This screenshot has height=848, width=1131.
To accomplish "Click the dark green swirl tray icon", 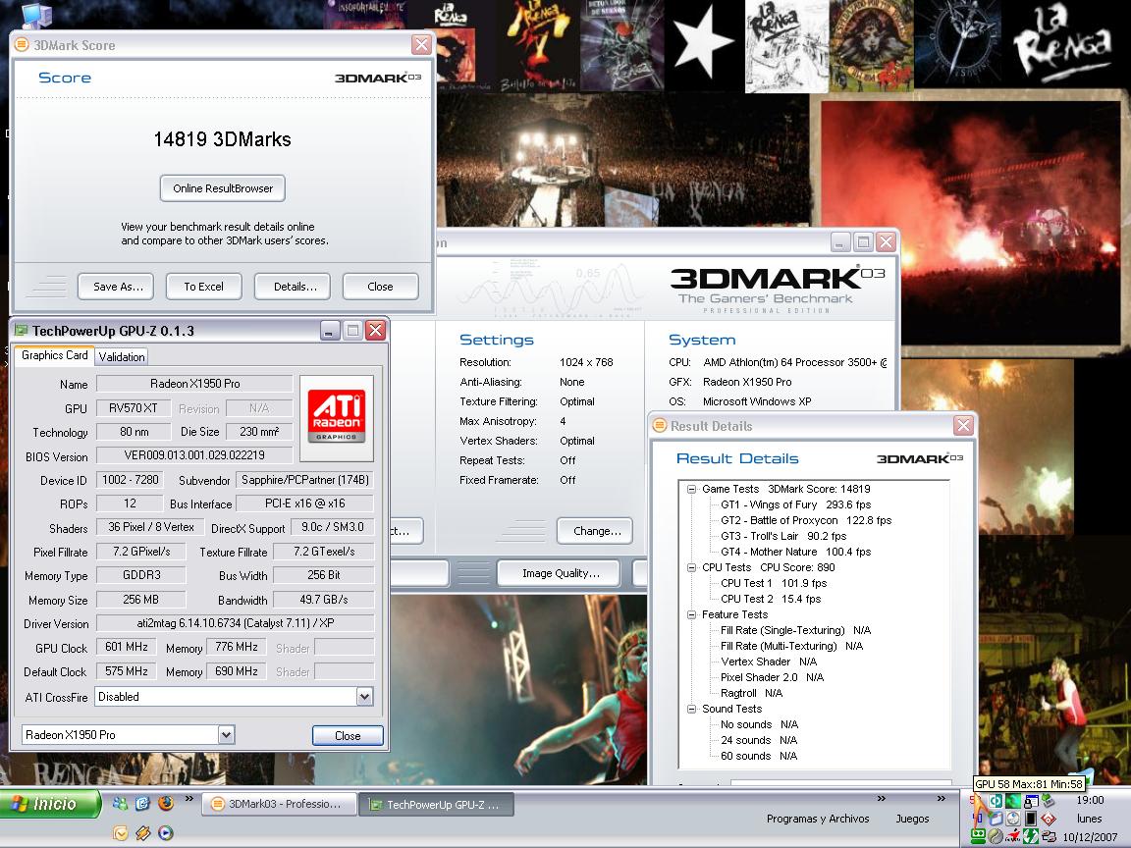I will click(x=1013, y=801).
